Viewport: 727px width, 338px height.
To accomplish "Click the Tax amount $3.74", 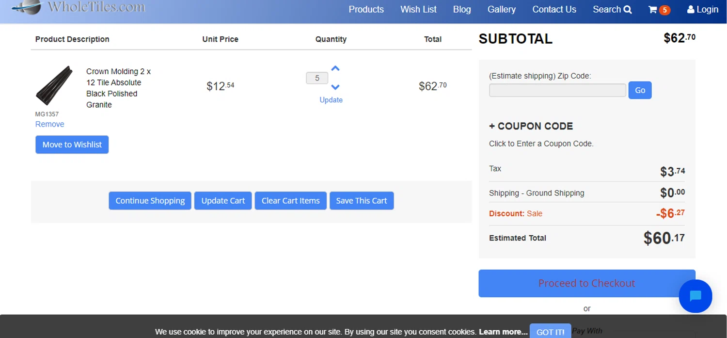I will click(672, 171).
